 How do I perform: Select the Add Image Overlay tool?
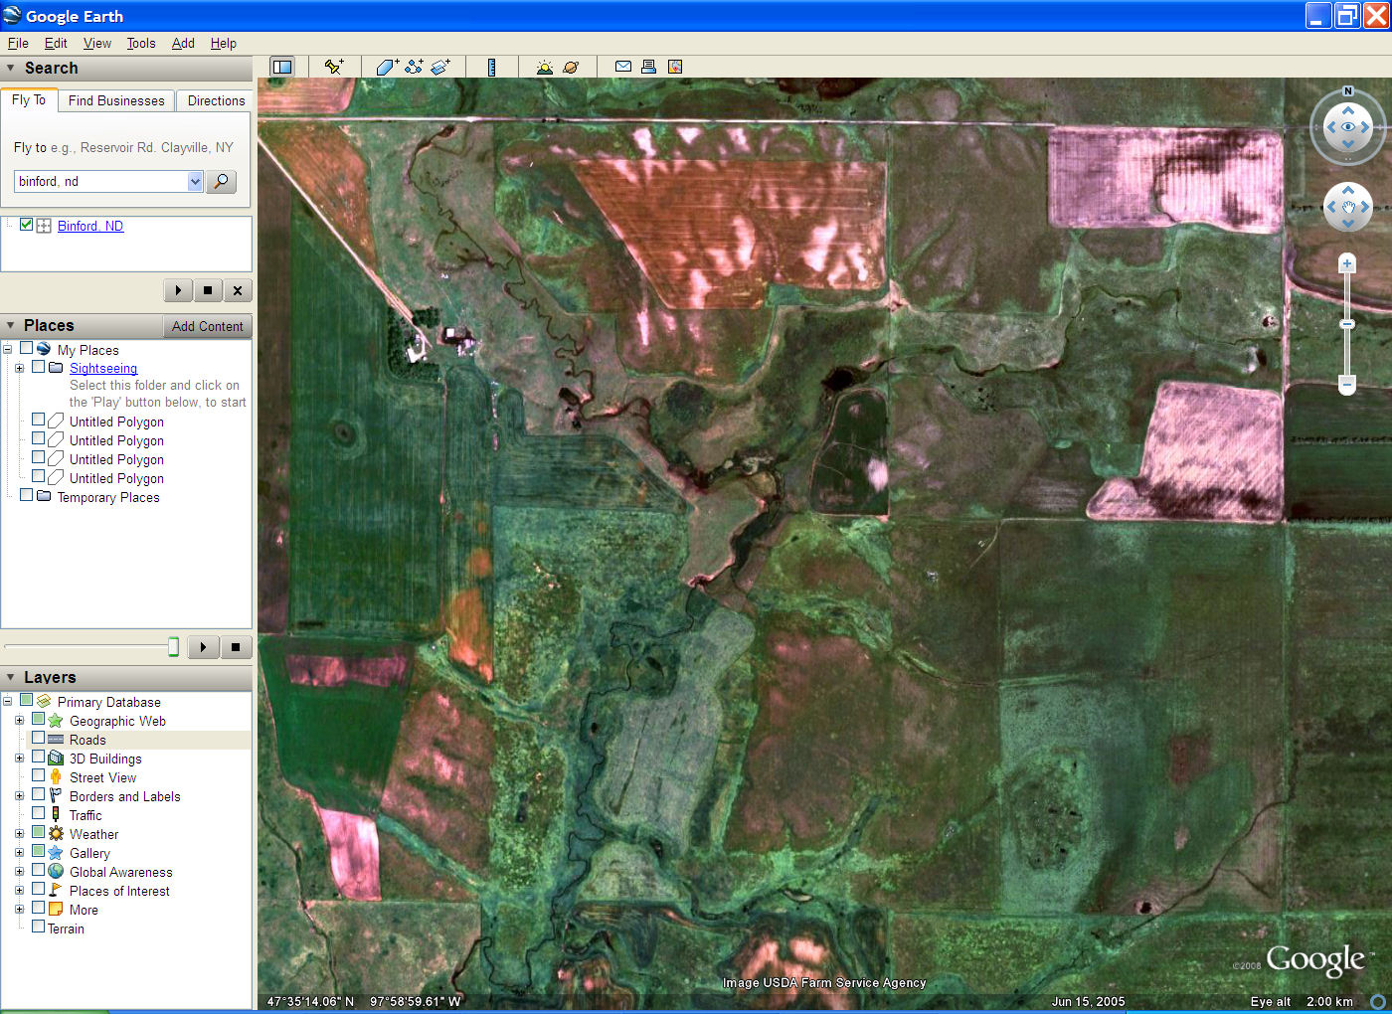point(440,67)
